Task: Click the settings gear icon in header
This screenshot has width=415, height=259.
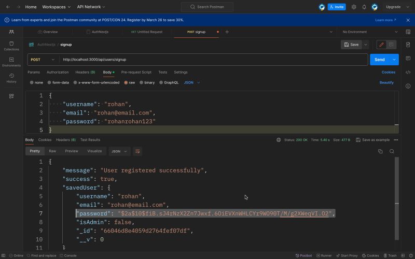Action: (354, 7)
